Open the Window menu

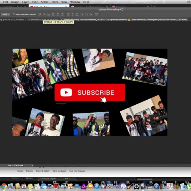pyautogui.click(x=75, y=2)
